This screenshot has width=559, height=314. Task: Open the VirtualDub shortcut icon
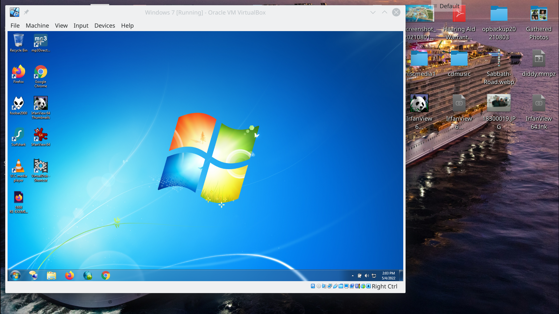40,171
